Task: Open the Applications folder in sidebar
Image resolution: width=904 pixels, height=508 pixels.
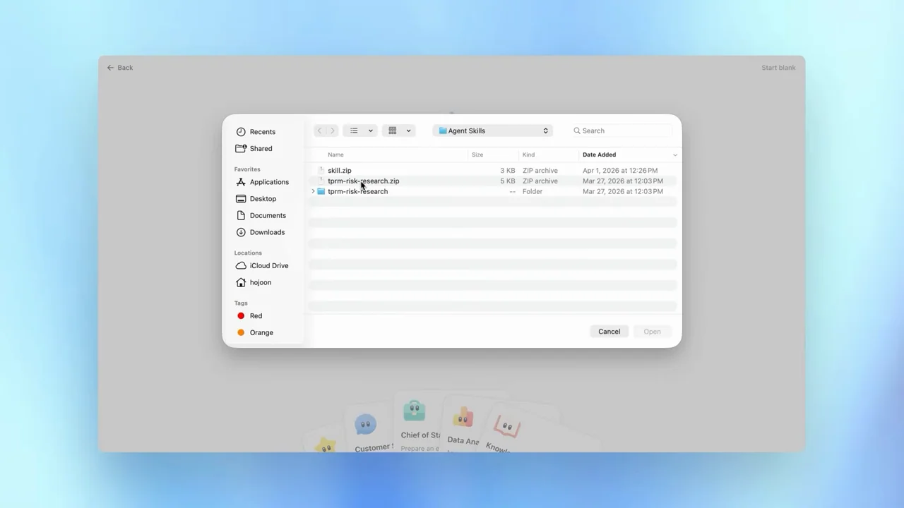Action: click(x=262, y=182)
